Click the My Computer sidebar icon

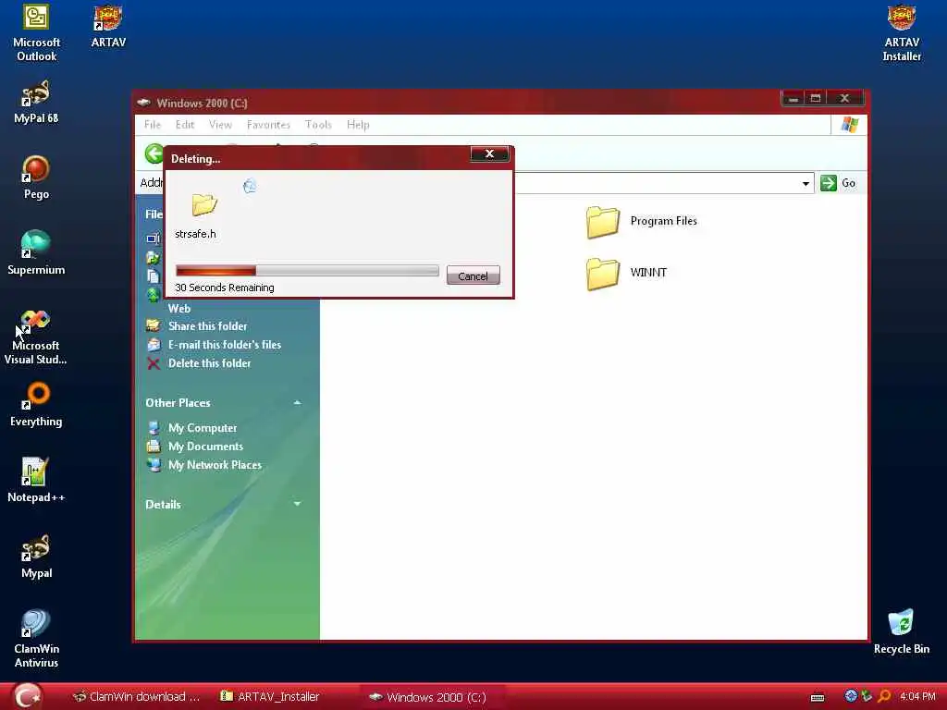point(154,428)
